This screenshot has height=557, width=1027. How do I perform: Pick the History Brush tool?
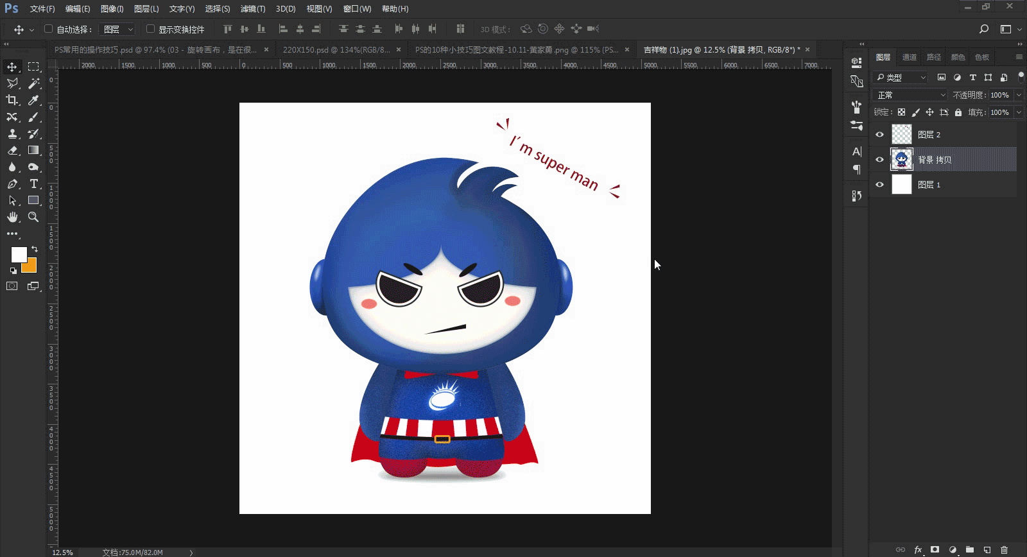tap(33, 133)
